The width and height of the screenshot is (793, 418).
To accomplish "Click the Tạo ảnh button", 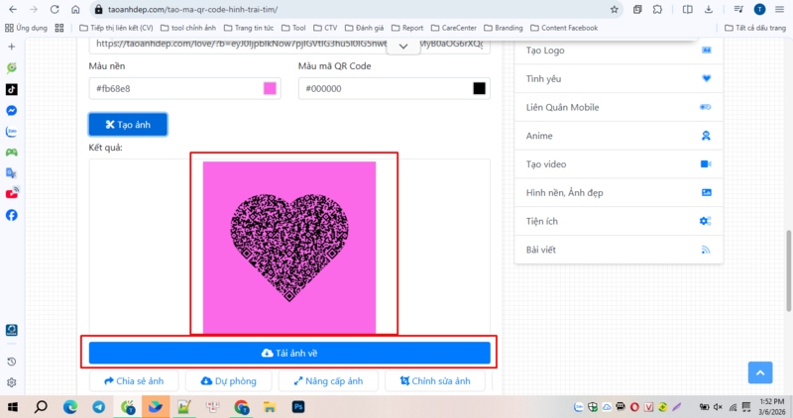I will tap(128, 125).
